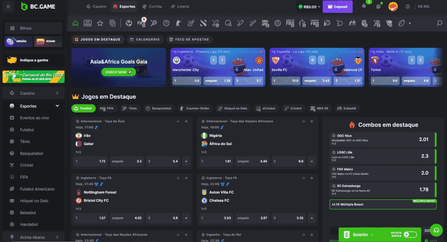Open the Calendário tab
Image resolution: width=447 pixels, height=242 pixels.
click(145, 40)
